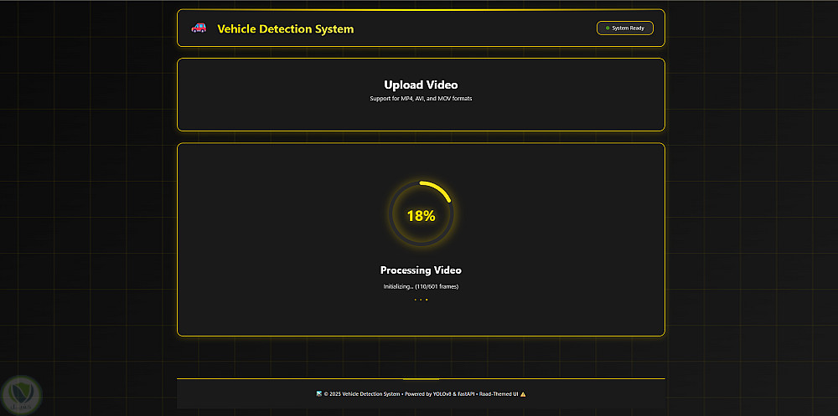Click the short yellow accent bar above footer
This screenshot has width=838, height=416.
click(x=421, y=379)
